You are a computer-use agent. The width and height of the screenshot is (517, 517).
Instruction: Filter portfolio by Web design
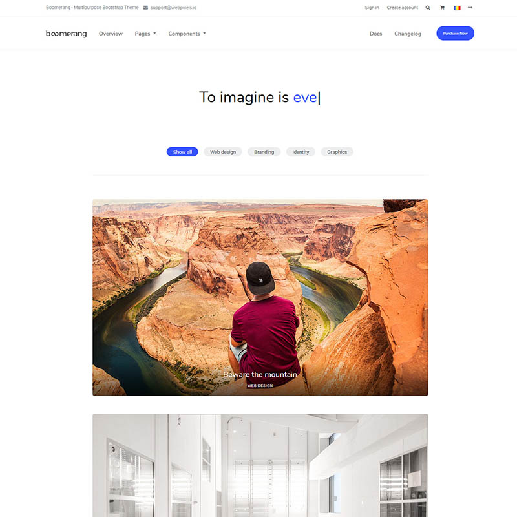point(223,152)
